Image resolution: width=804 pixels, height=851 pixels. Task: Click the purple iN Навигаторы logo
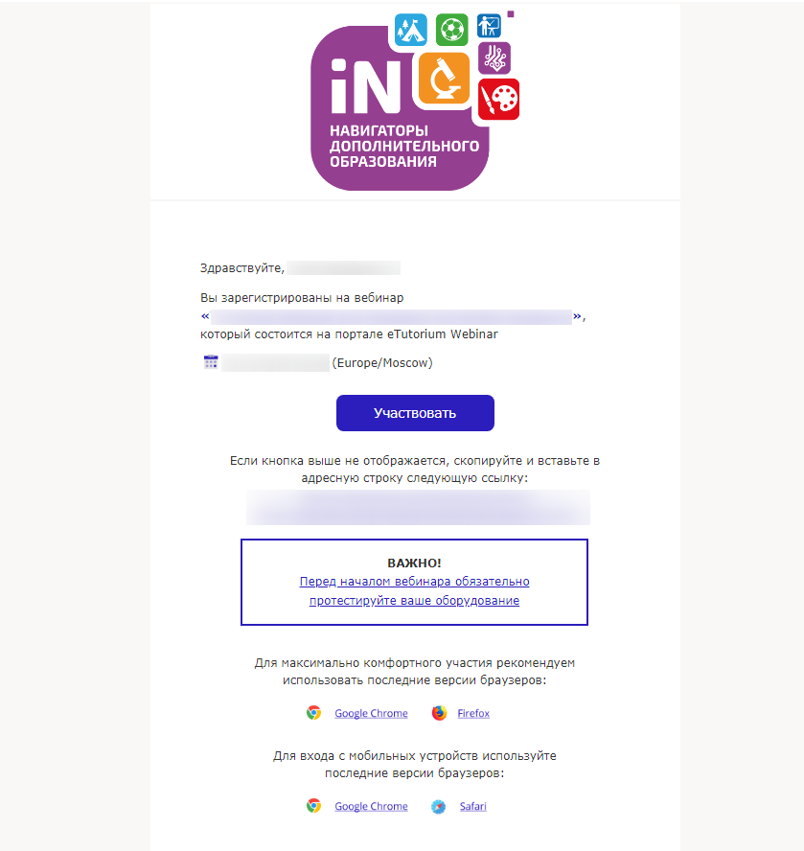coord(401,108)
